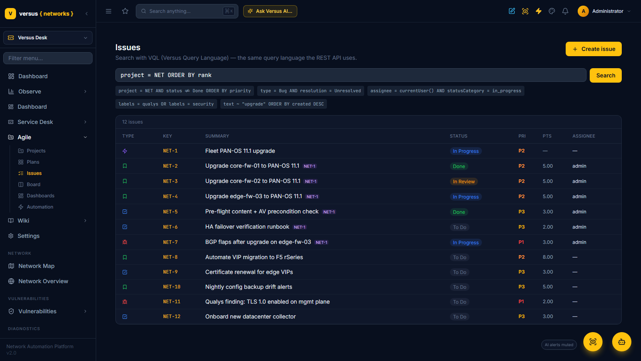
Task: Click the Create issue button
Action: point(593,49)
